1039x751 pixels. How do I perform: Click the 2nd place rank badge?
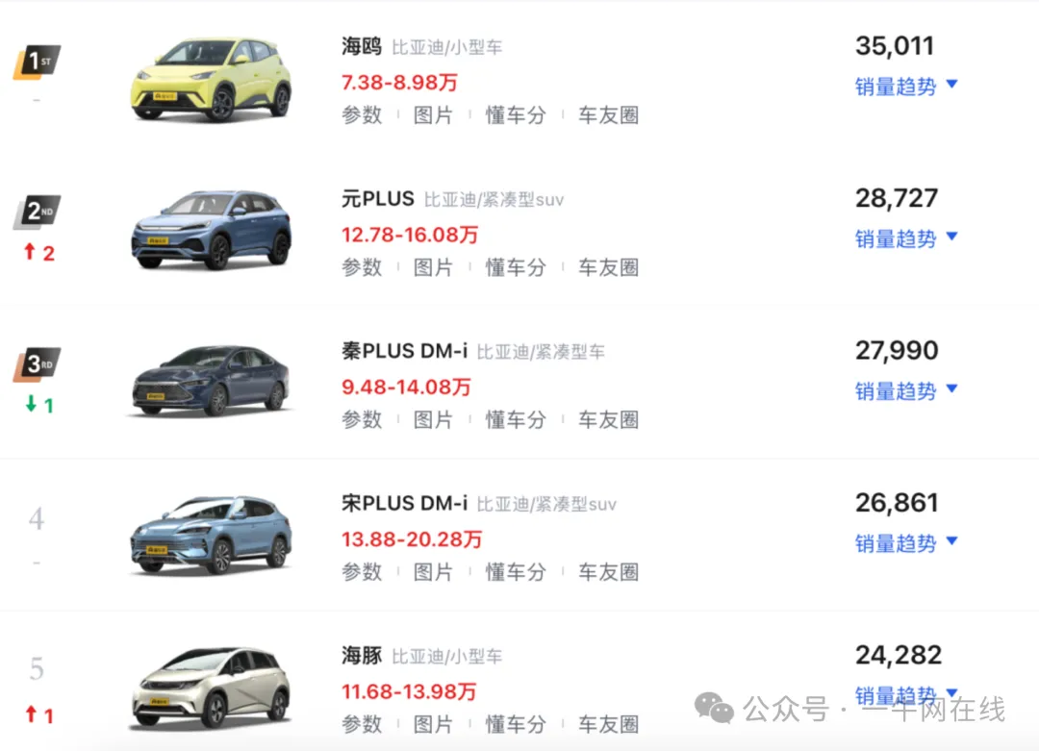tap(38, 213)
